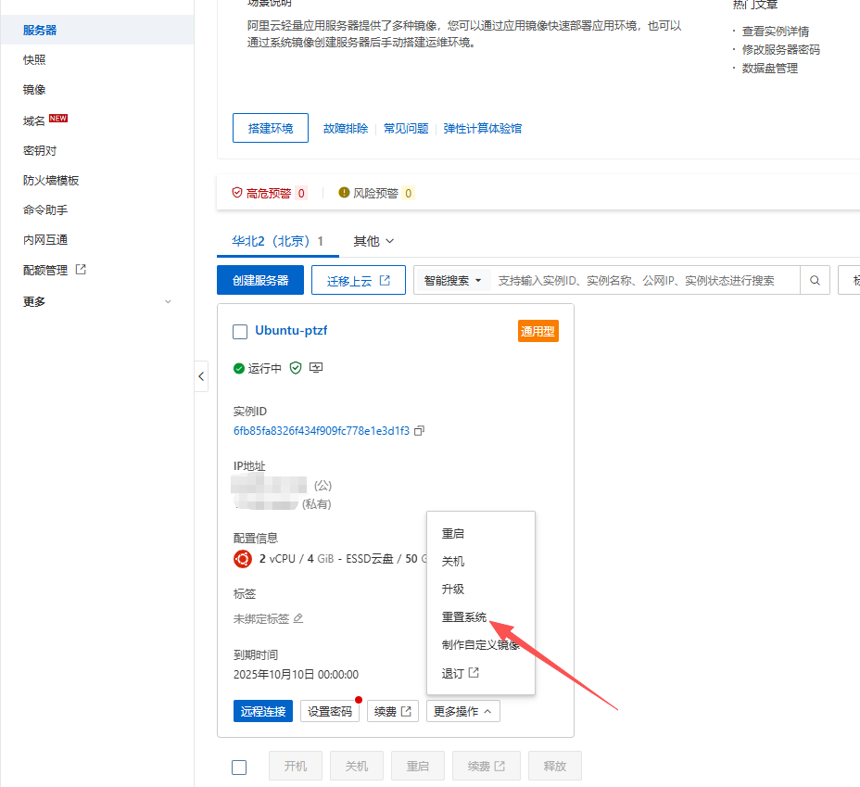Image resolution: width=860 pixels, height=787 pixels.
Task: Collapse the 更多操作 menu button
Action: (463, 711)
